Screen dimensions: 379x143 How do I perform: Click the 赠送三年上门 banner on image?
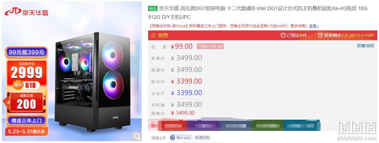[27, 121]
